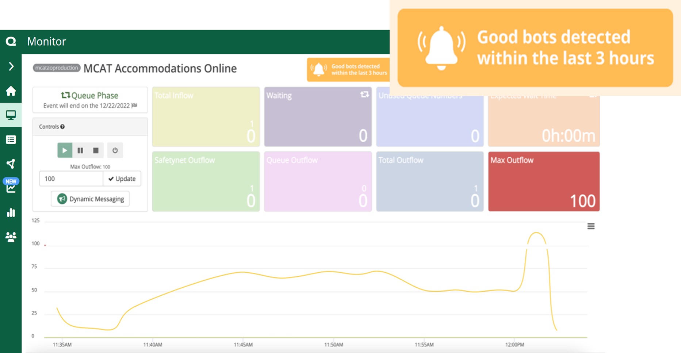Click the power button in Controls

pos(115,150)
